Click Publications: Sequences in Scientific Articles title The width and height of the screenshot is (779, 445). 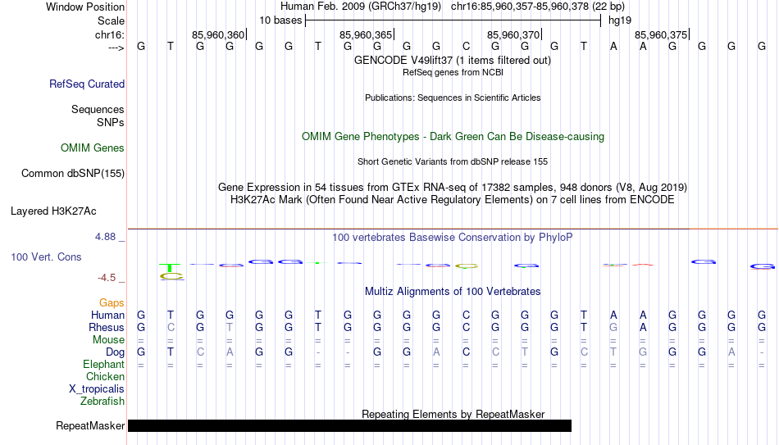tap(453, 98)
